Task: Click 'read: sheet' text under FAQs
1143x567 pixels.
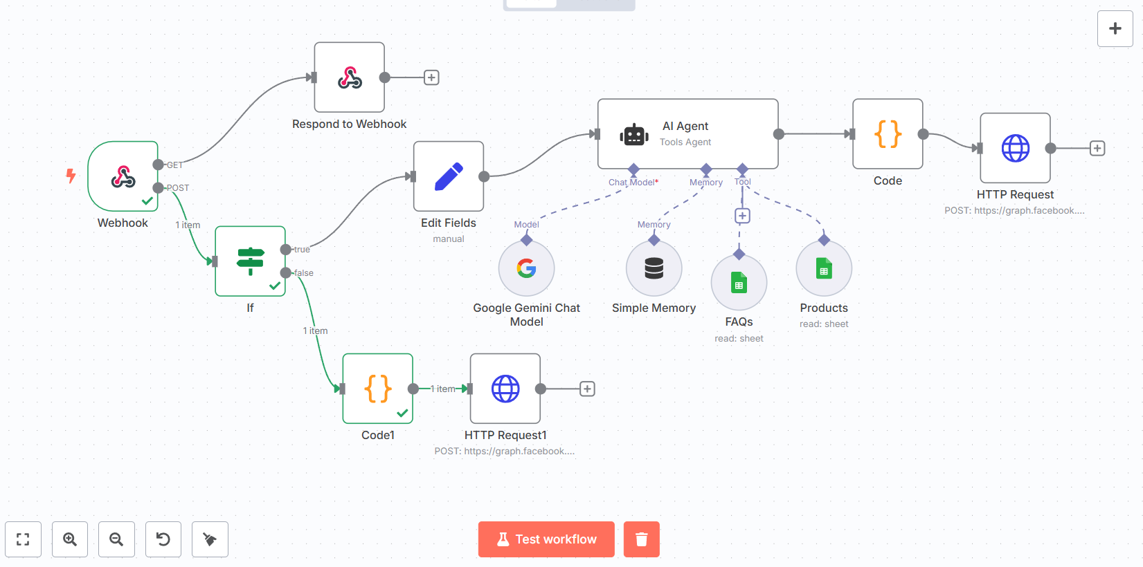Action: coord(739,338)
